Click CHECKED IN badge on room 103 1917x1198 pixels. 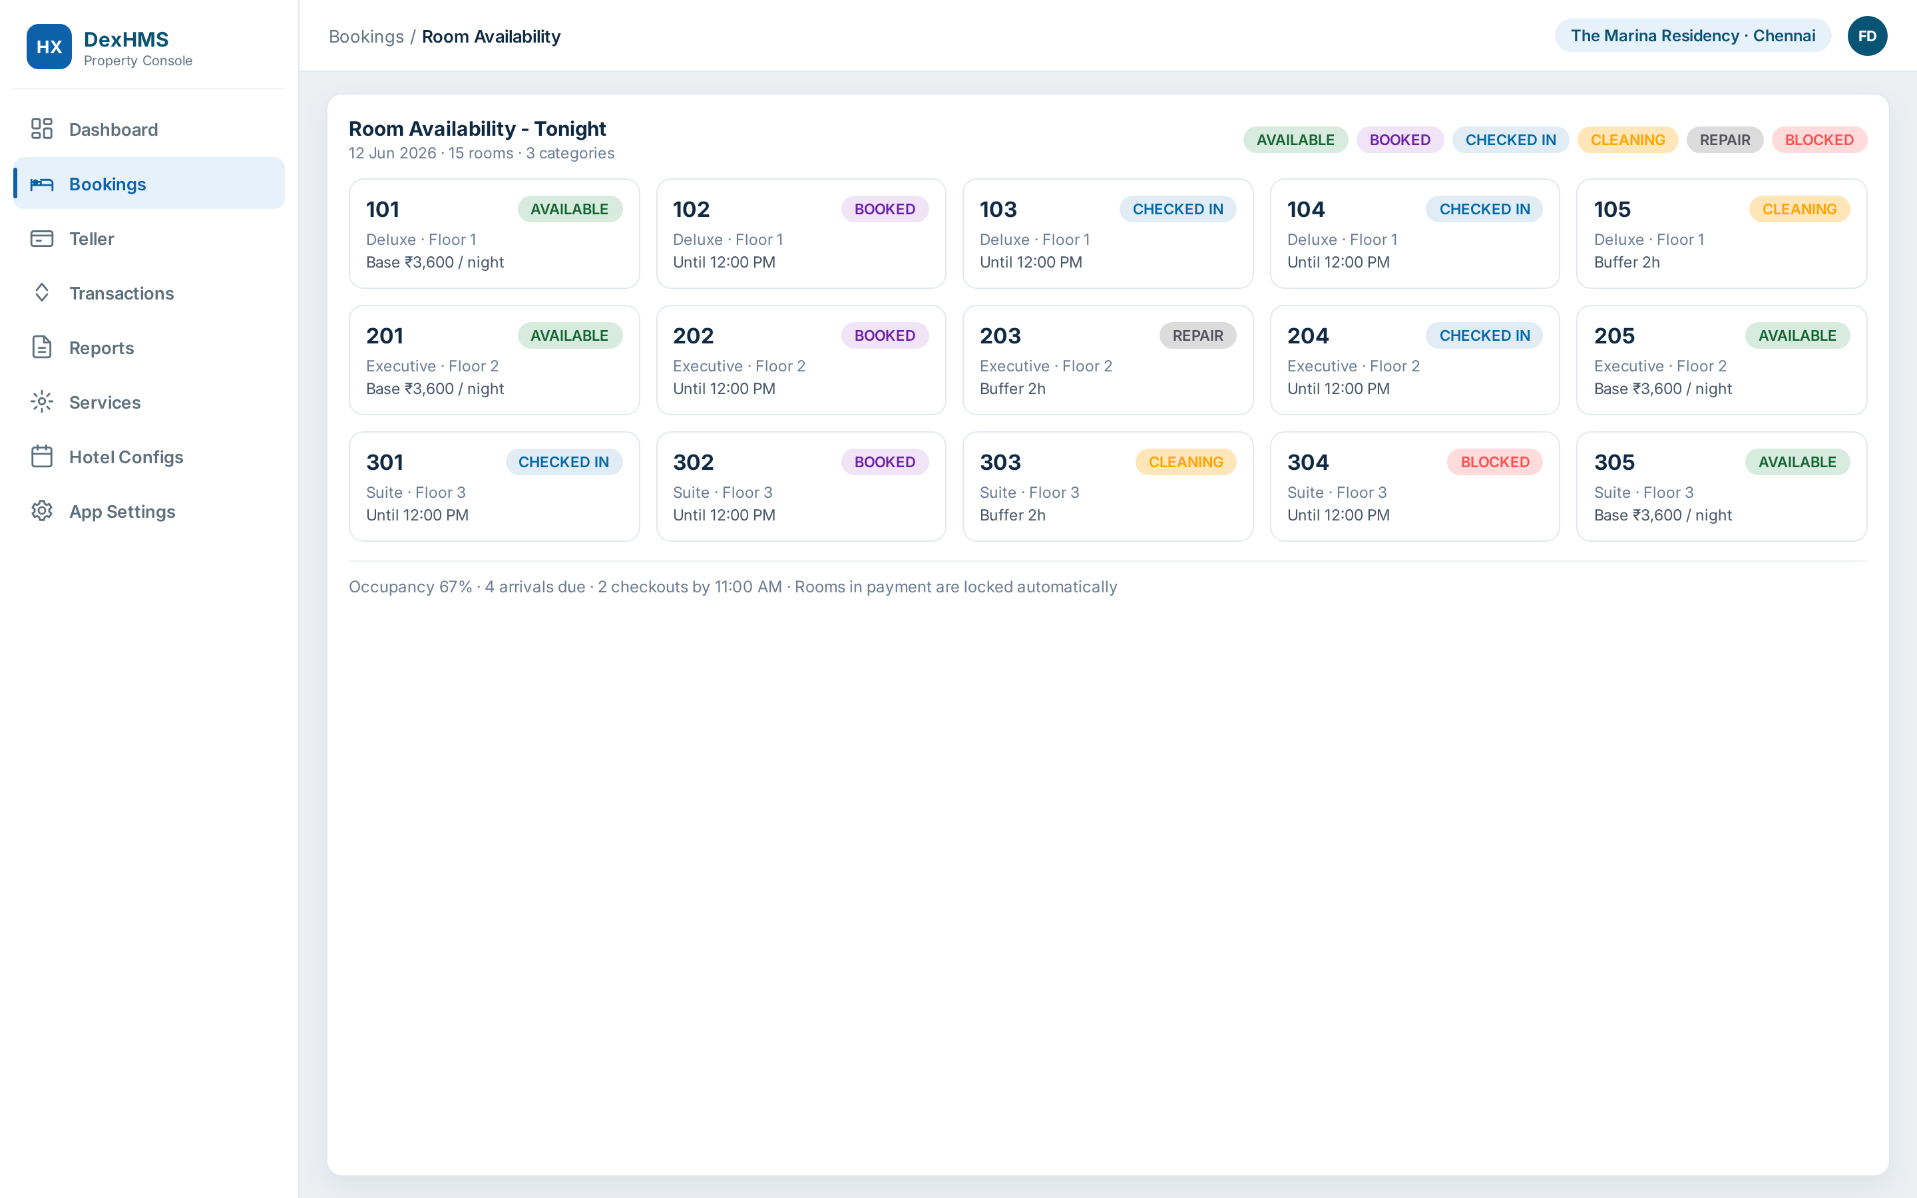[x=1178, y=209]
